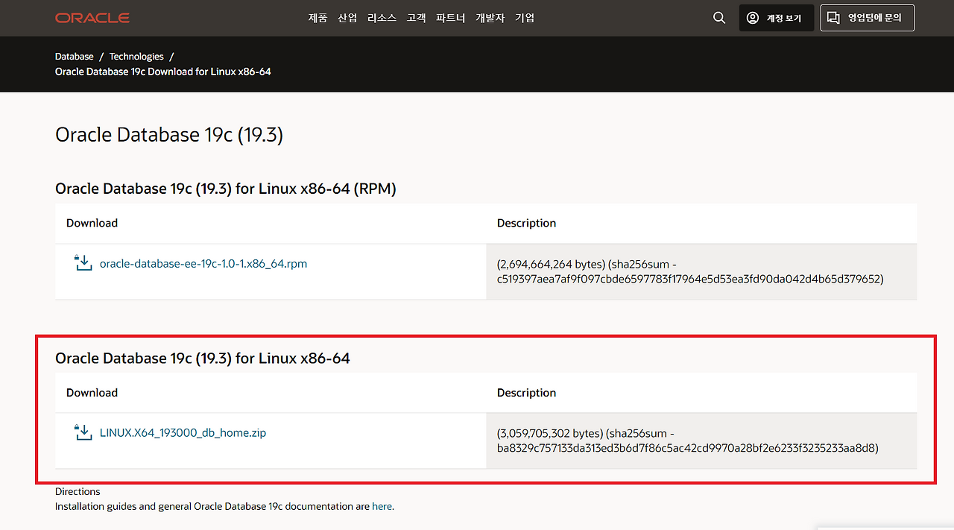This screenshot has width=954, height=530.
Task: Navigate to the Technologies breadcrumb link
Action: pyautogui.click(x=136, y=56)
